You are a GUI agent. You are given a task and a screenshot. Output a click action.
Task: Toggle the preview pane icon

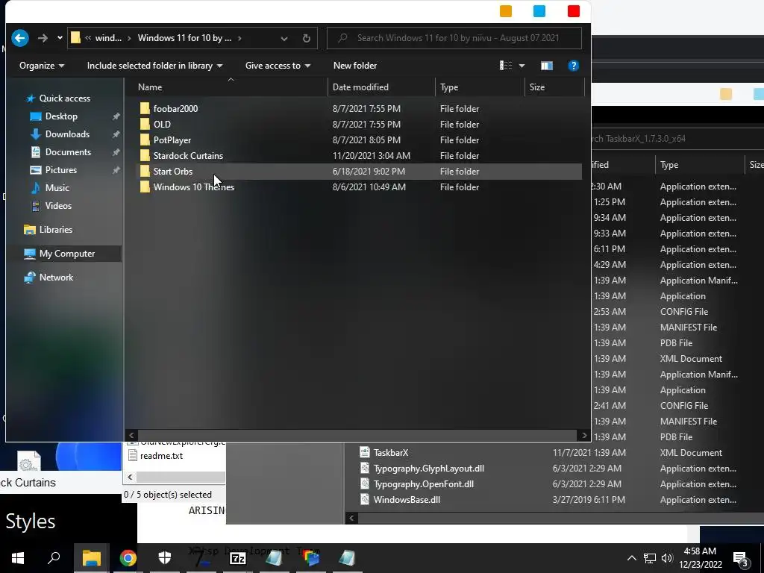pos(547,66)
